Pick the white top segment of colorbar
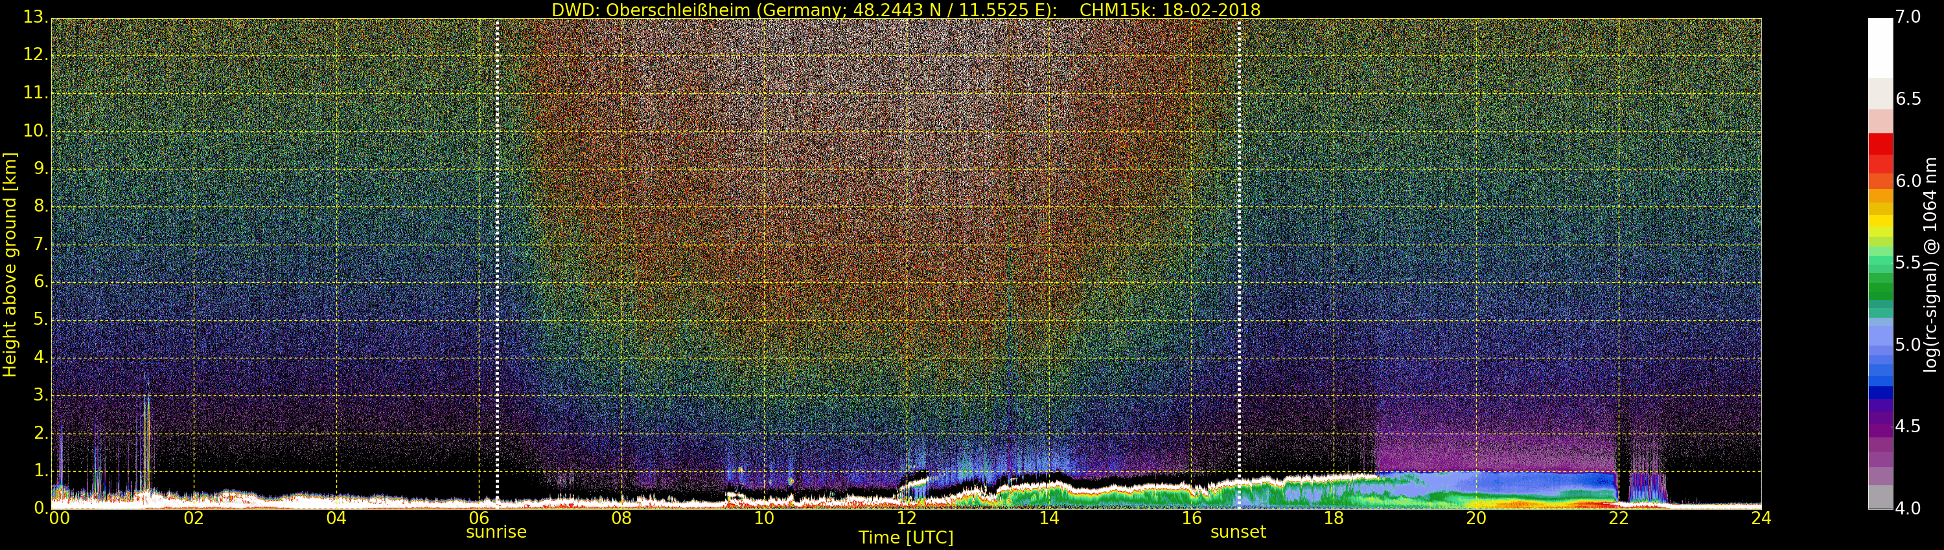 point(1880,47)
